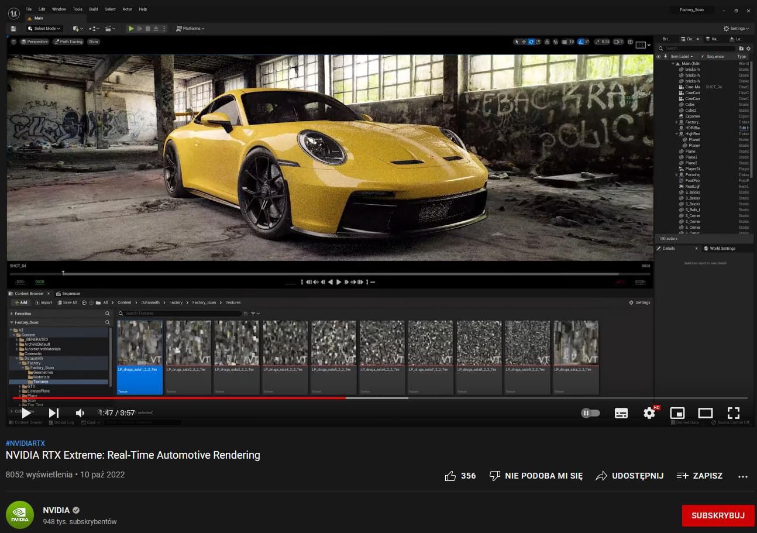This screenshot has width=757, height=533.
Task: Open video quality settings gear
Action: (649, 413)
